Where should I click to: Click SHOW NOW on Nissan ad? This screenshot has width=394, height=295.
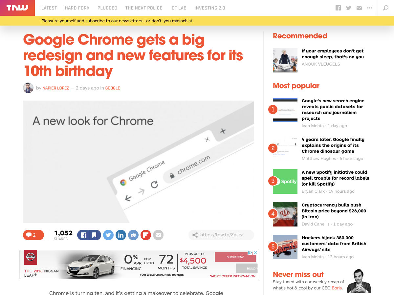point(235,257)
